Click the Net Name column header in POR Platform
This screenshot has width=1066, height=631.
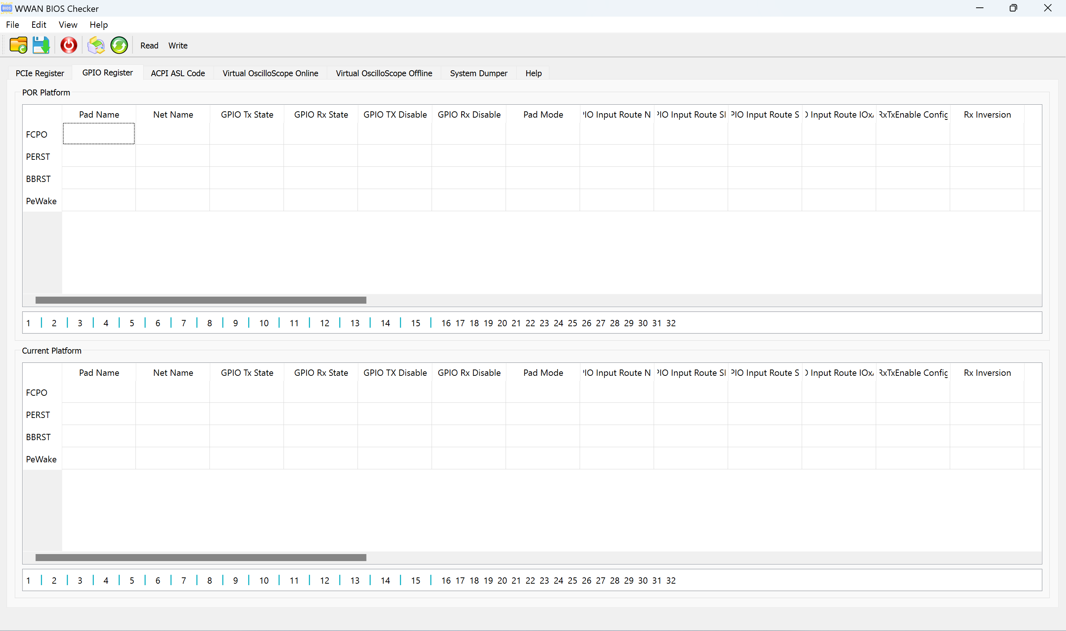173,114
